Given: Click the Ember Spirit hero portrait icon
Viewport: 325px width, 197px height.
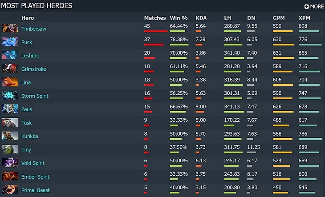Looking at the screenshot, I should click(10, 176).
